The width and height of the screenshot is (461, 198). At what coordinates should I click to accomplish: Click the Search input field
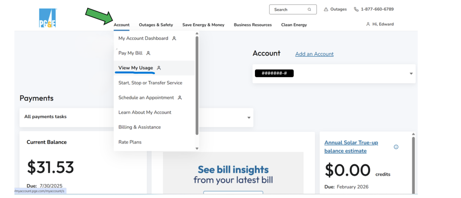click(x=293, y=10)
